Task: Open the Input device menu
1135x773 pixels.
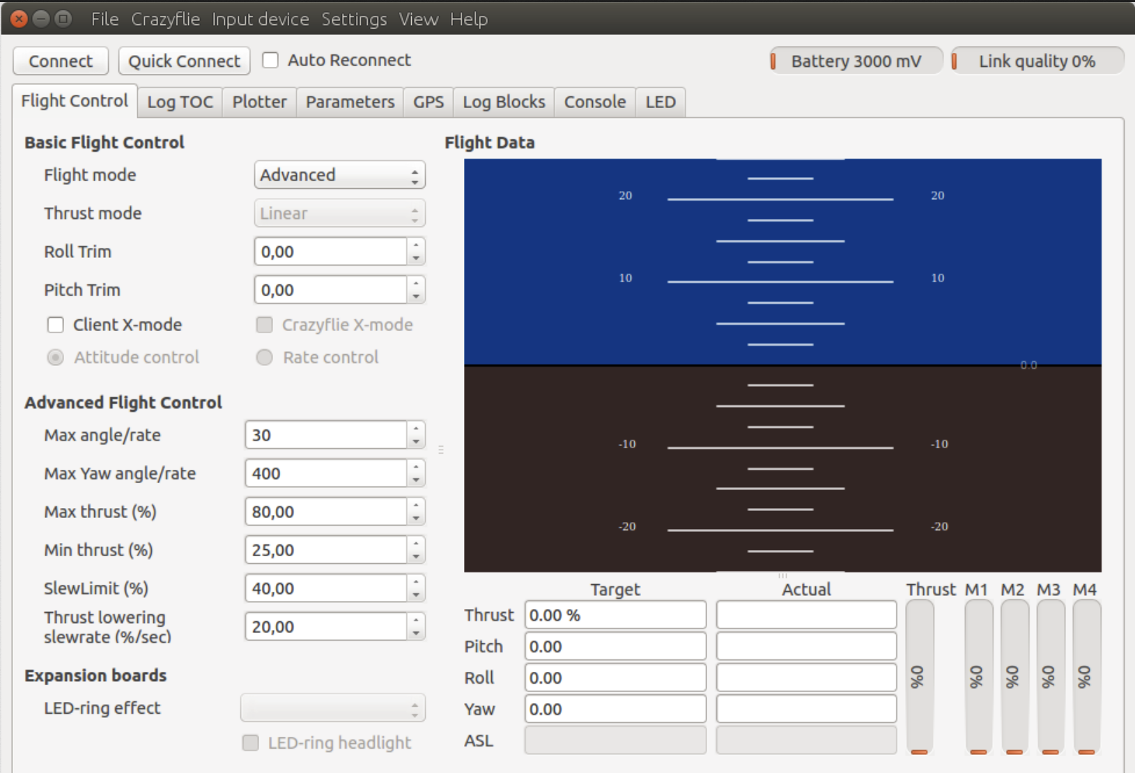Action: pos(260,19)
